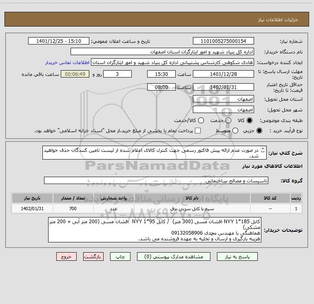
Task: Select the جزیی purchase type radio
Action: [259, 131]
